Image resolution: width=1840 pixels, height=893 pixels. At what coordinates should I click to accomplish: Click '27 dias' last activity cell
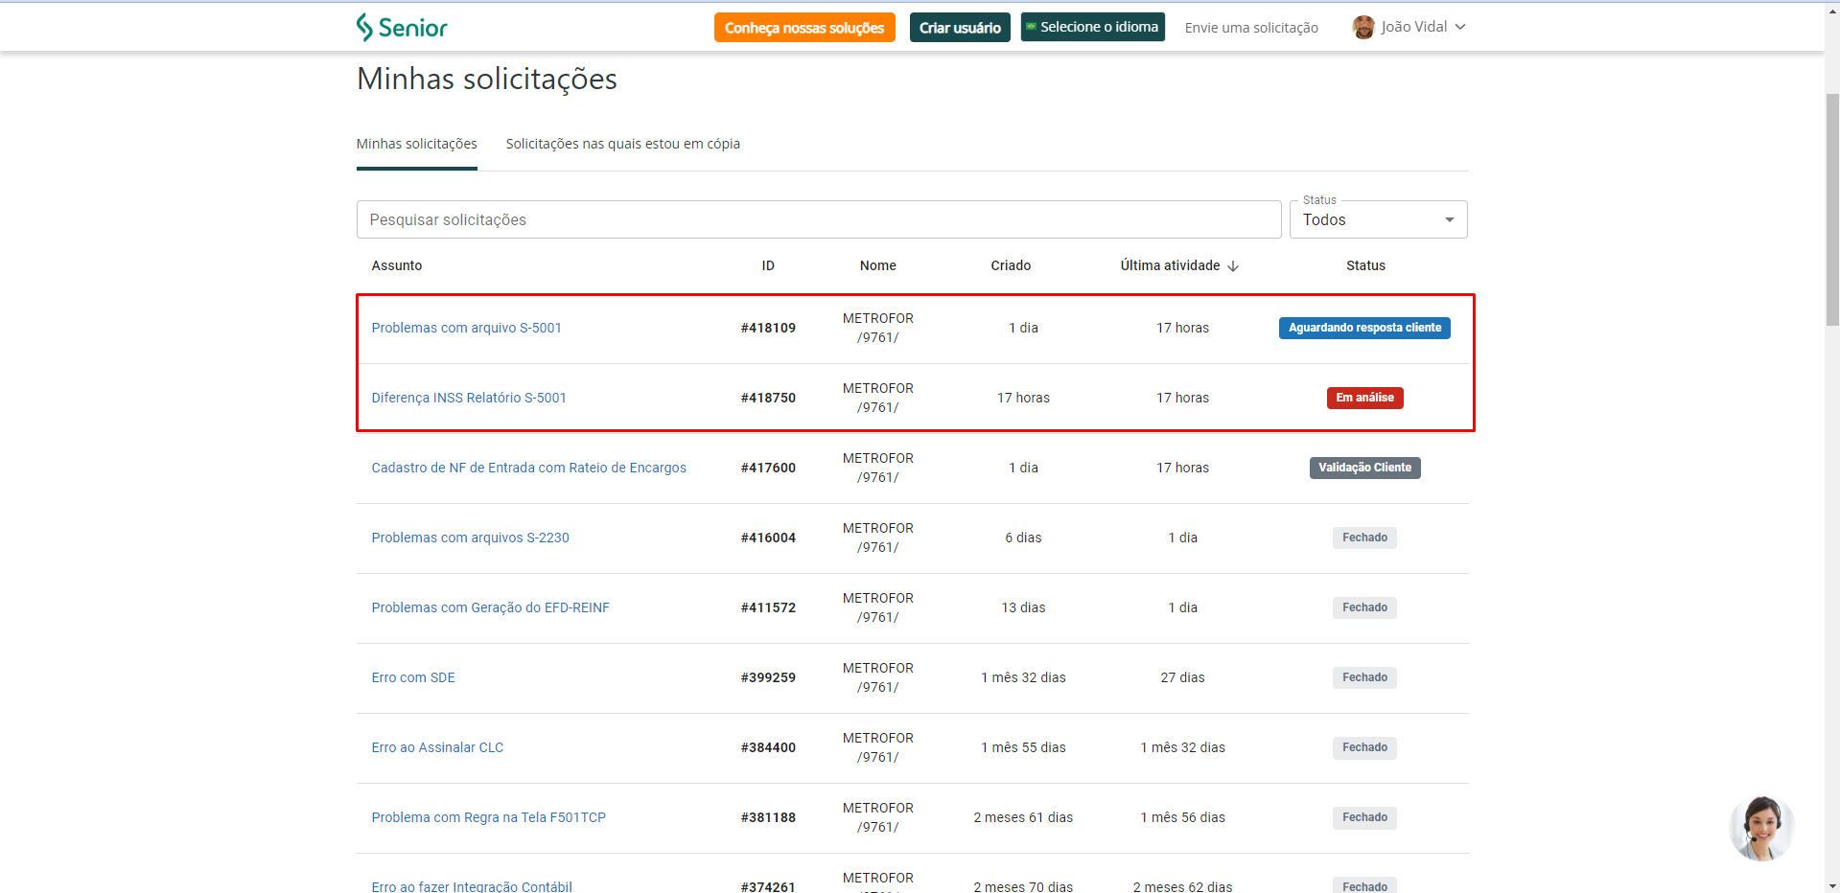coord(1182,677)
